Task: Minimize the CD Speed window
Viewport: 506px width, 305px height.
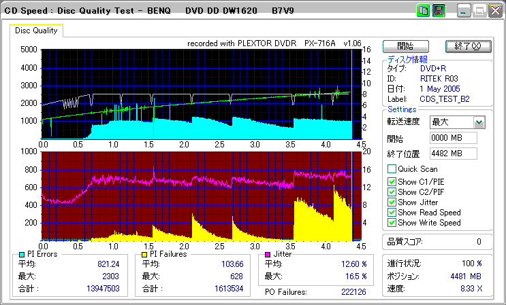Action: click(463, 11)
